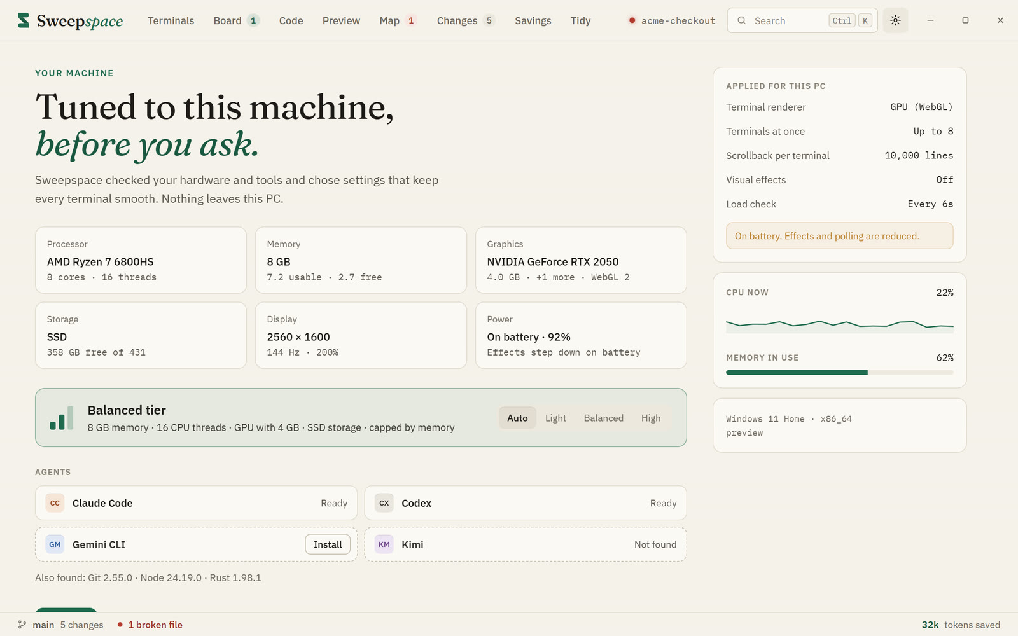Click the Memory in use progress bar
Viewport: 1018px width, 636px height.
(840, 372)
